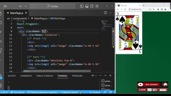The height and width of the screenshot is (96, 171).
Task: Go back in VS Code navigation history
Action: 21,6
